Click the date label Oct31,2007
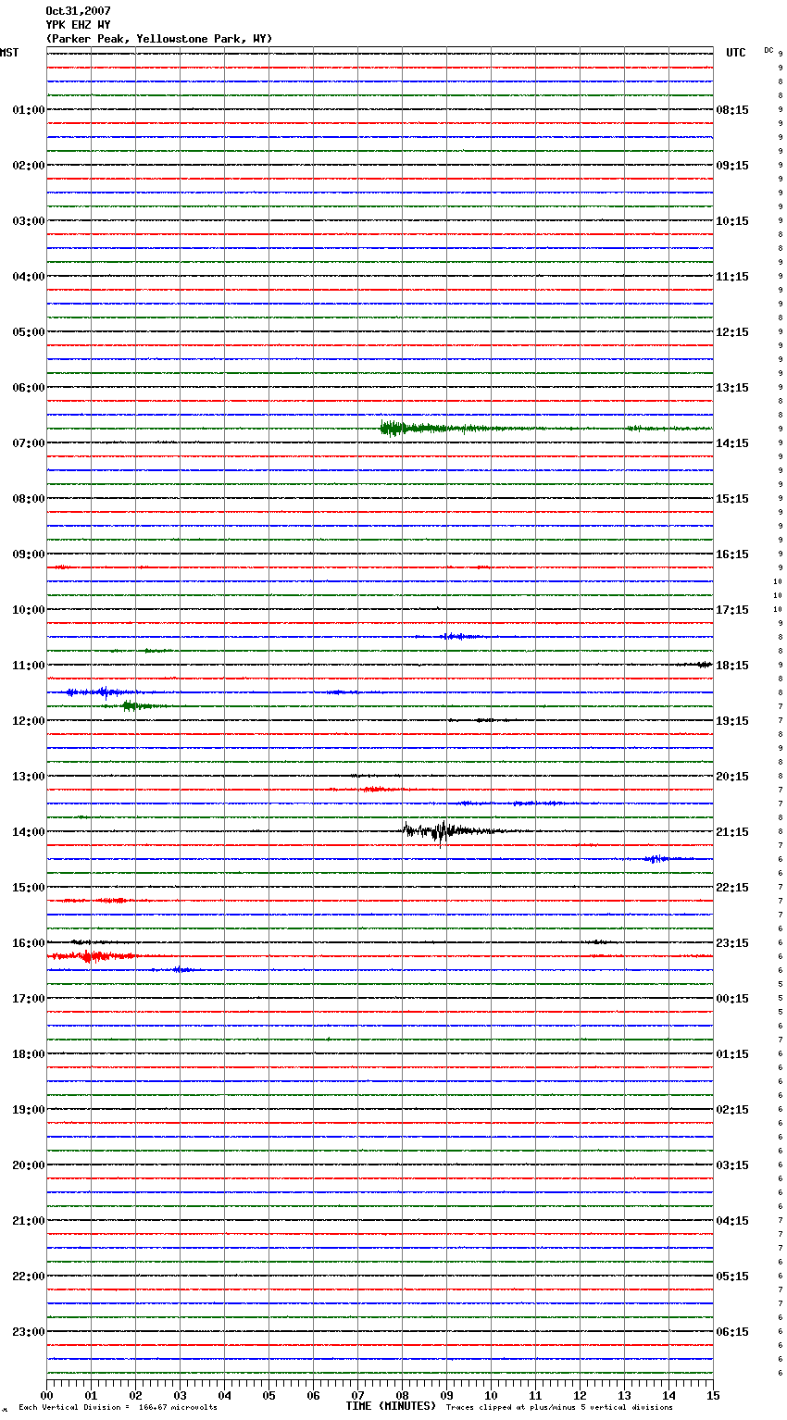The image size is (787, 1420). tap(78, 11)
